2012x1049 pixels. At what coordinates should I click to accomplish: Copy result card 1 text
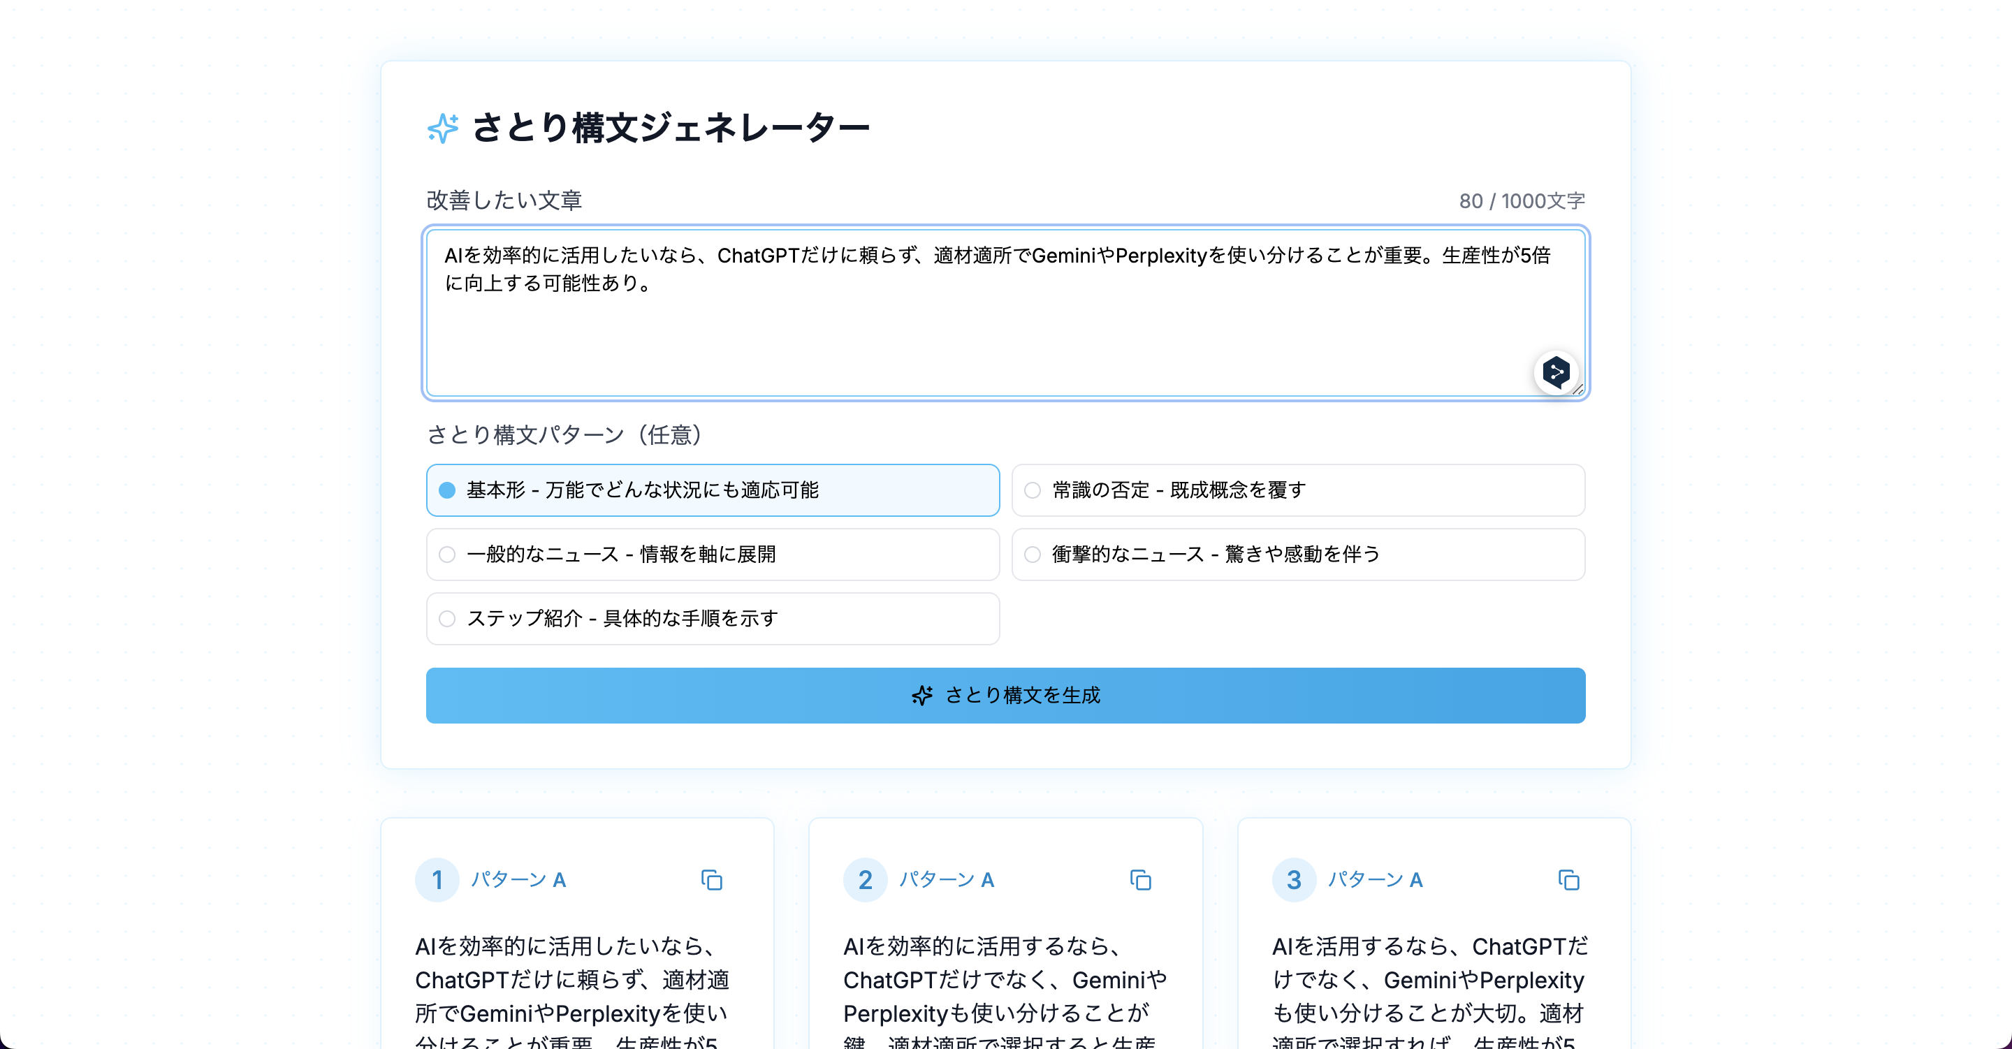(x=712, y=880)
